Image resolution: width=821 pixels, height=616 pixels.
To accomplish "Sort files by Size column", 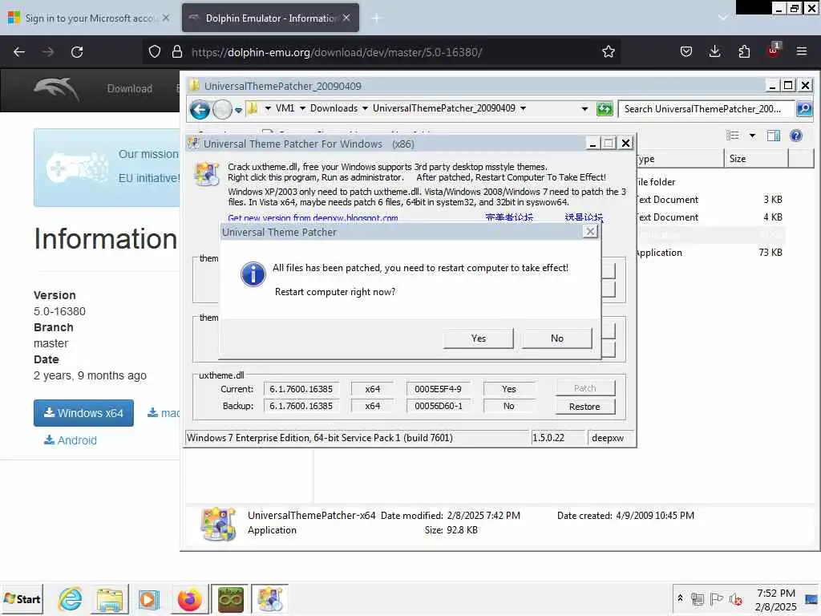I will [x=756, y=159].
